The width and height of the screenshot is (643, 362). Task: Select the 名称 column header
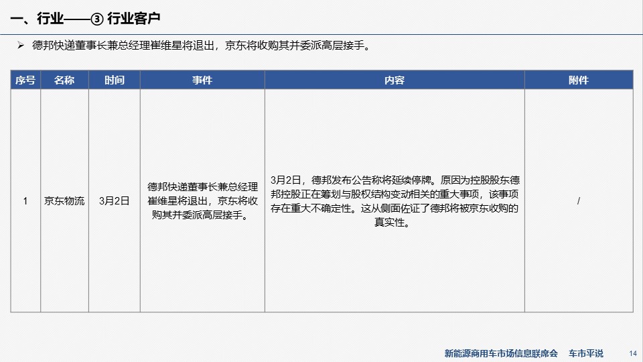point(64,80)
